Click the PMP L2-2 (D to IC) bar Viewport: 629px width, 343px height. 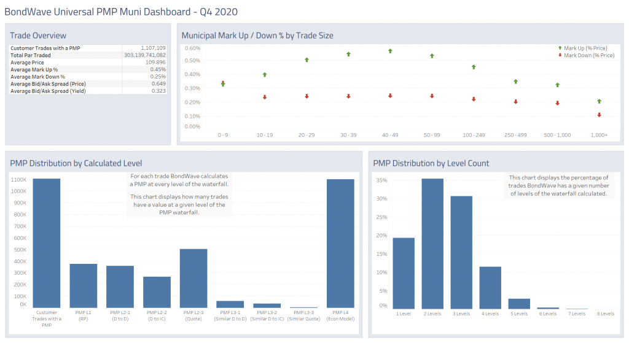pyautogui.click(x=157, y=292)
